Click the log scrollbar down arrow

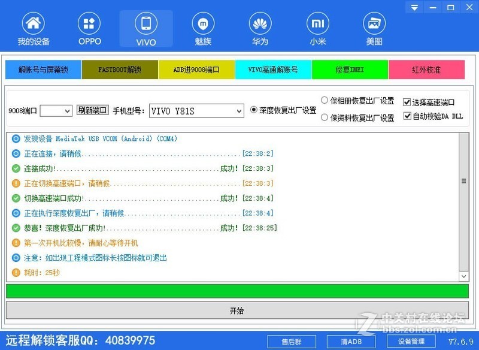(x=463, y=276)
